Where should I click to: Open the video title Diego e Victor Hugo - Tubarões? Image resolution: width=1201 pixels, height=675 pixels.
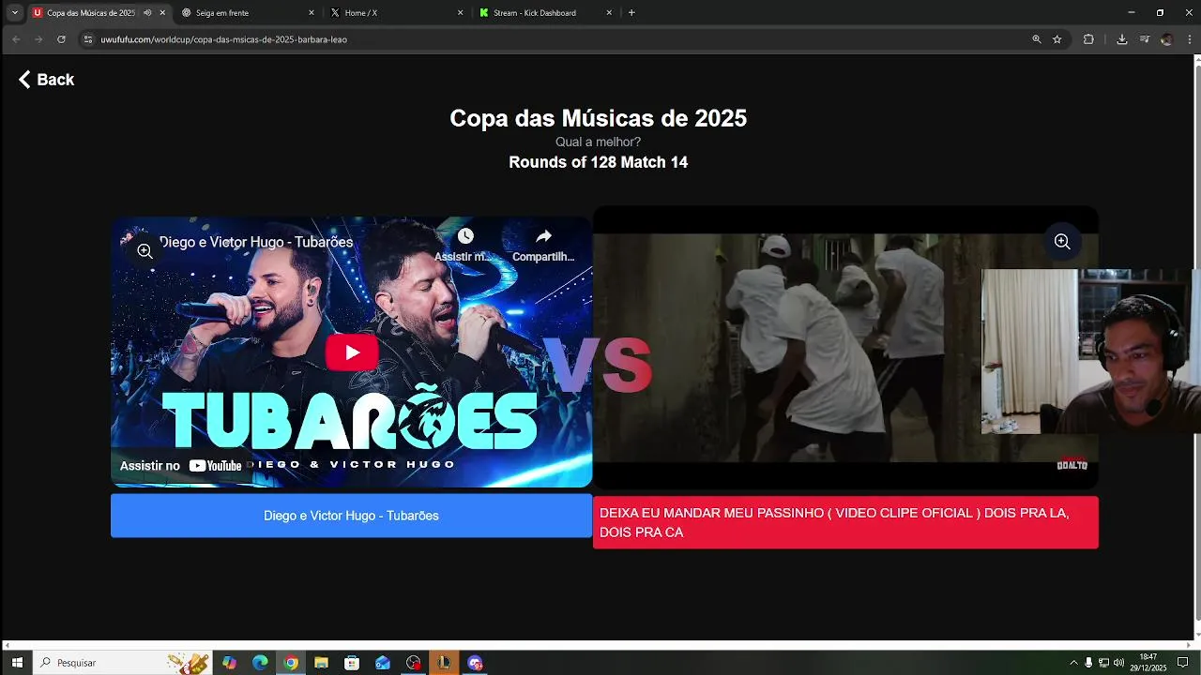coord(256,242)
